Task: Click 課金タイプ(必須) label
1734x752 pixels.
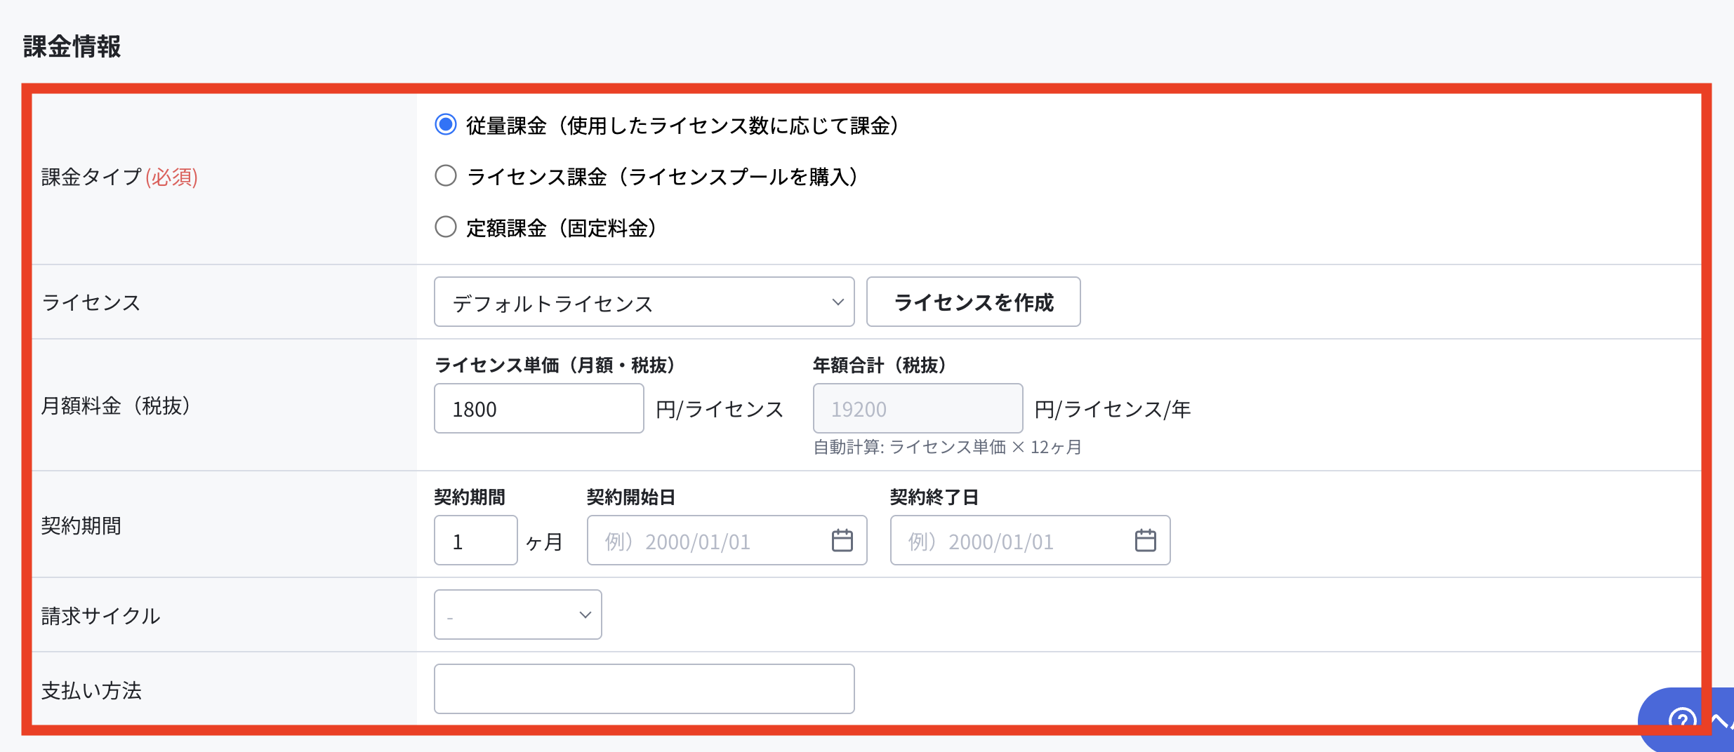Action: 119,177
